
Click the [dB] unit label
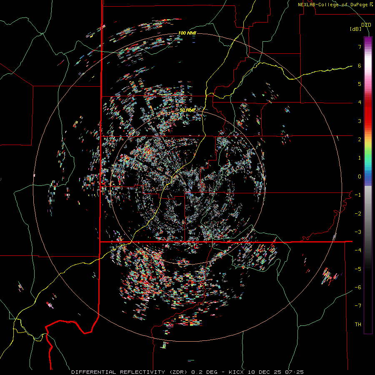[356, 29]
